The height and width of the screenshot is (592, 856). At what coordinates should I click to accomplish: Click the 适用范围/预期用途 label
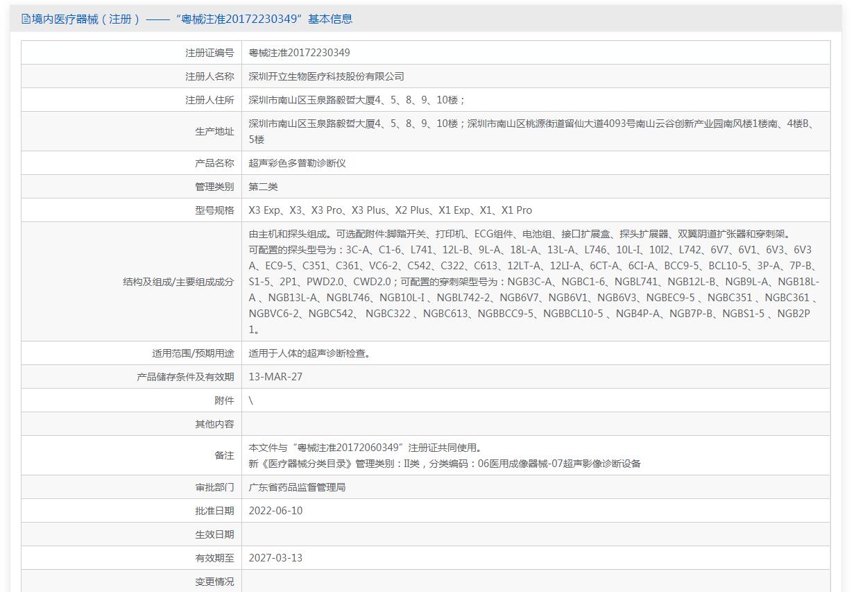193,353
